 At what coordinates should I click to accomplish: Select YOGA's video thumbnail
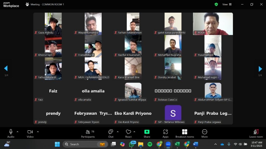[x=213, y=24]
